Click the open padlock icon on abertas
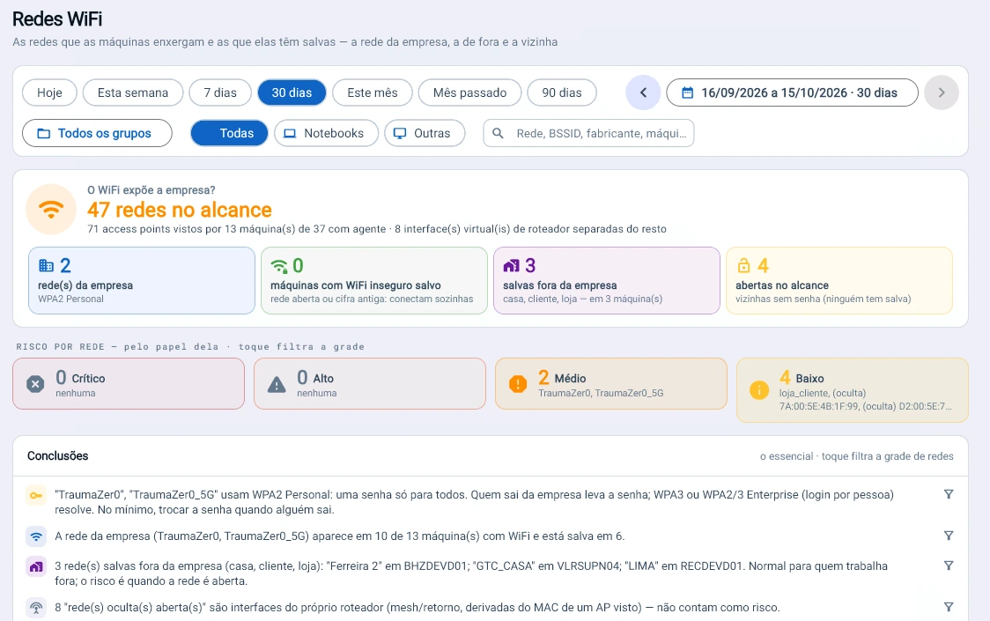The height and width of the screenshot is (621, 990). (743, 265)
